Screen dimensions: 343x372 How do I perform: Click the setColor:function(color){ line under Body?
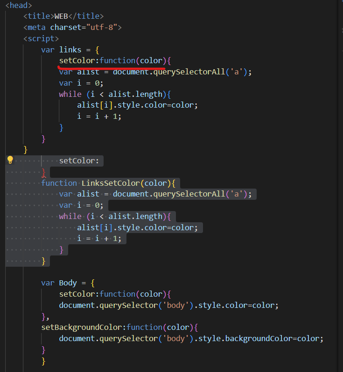(x=115, y=294)
